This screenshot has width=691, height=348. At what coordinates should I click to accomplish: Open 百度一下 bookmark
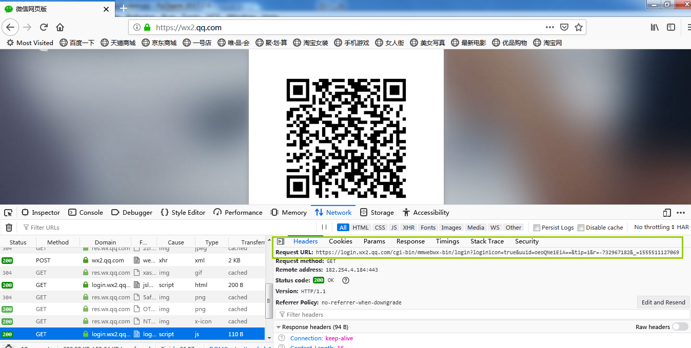coord(77,43)
